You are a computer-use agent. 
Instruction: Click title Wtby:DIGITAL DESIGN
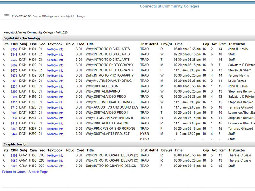coord(102,86)
